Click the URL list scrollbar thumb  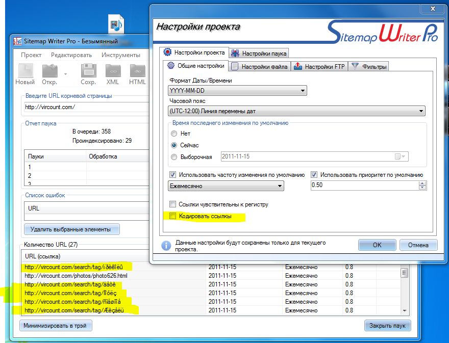[404, 273]
